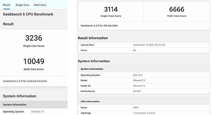Click the right panel System Information heading

[94, 61]
